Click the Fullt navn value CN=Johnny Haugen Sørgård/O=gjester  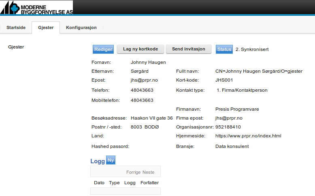coord(259,71)
